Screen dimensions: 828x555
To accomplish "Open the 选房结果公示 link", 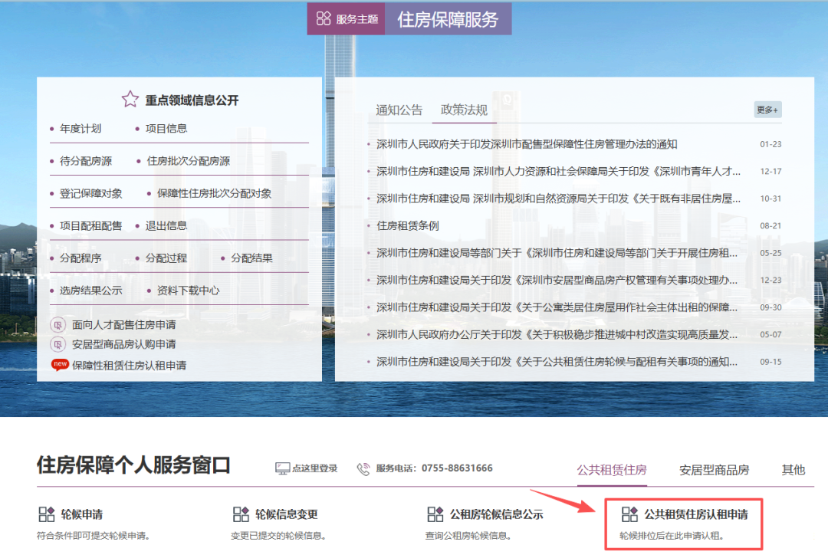I will (90, 291).
